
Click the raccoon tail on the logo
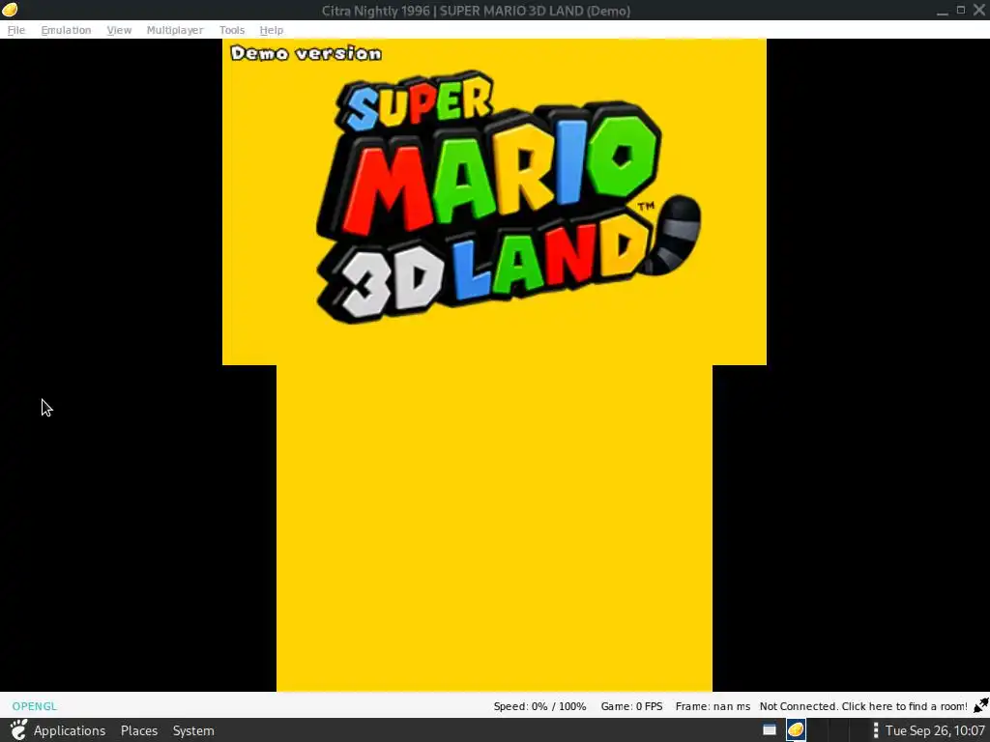[x=673, y=235]
